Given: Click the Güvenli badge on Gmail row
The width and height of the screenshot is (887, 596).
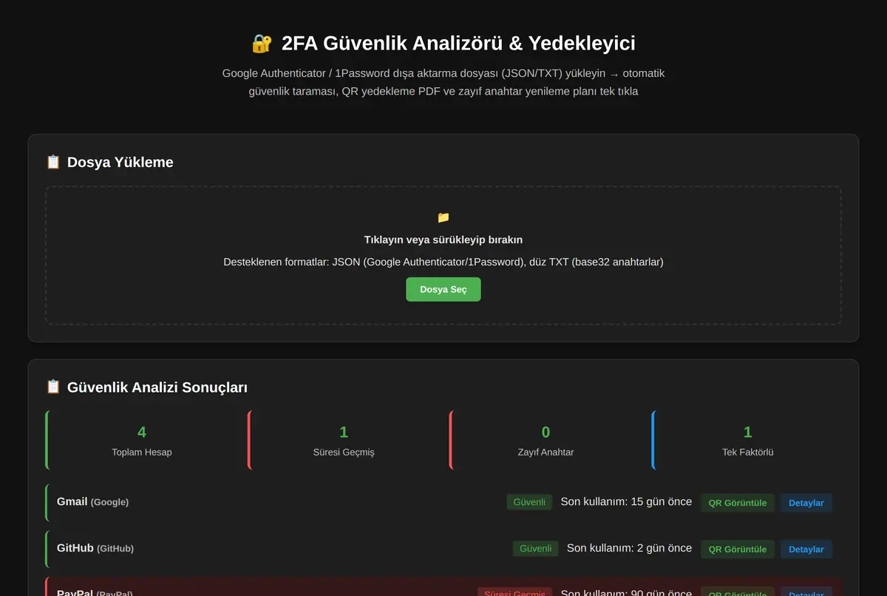Looking at the screenshot, I should coord(530,502).
